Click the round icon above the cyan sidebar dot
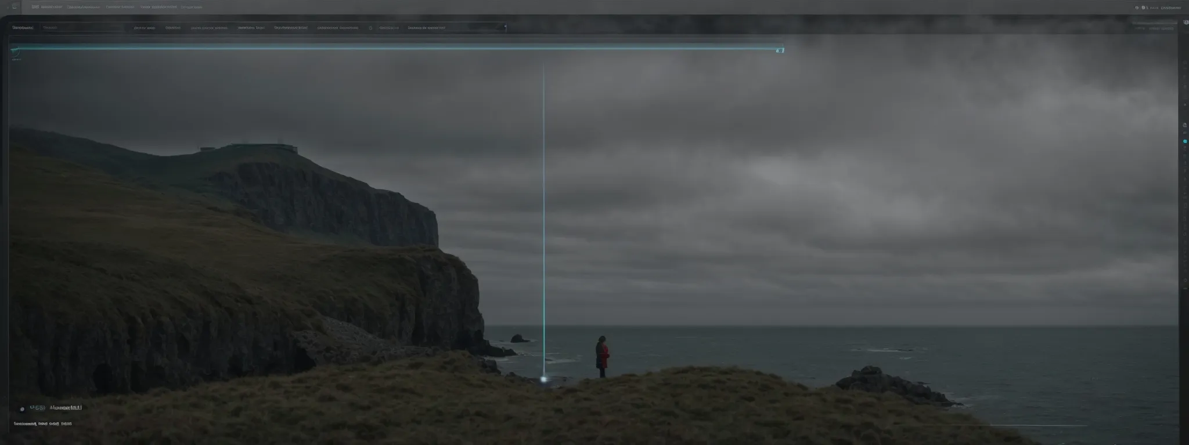1189x445 pixels. (x=1184, y=125)
